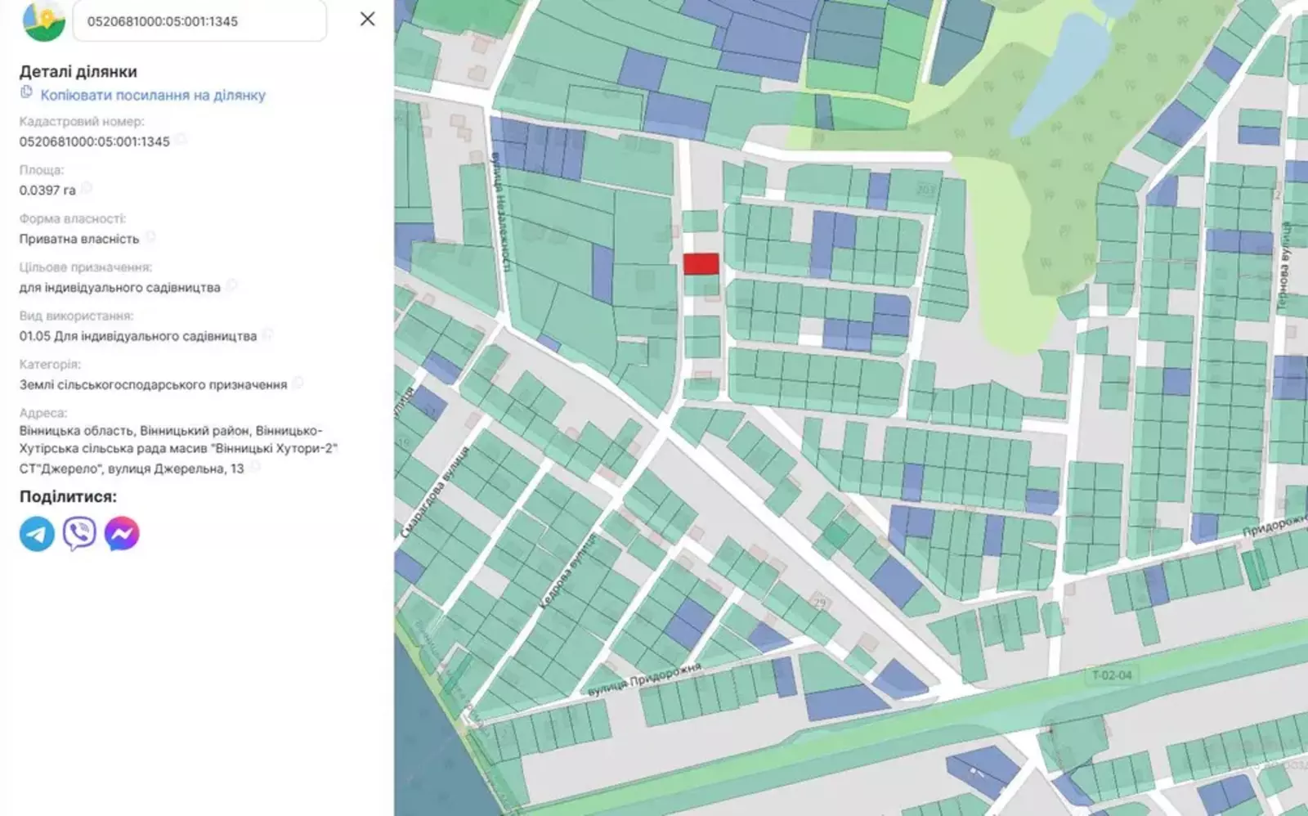The image size is (1308, 816).
Task: Copy the 'для індивідуального садівництва' purpose value
Action: tap(231, 286)
